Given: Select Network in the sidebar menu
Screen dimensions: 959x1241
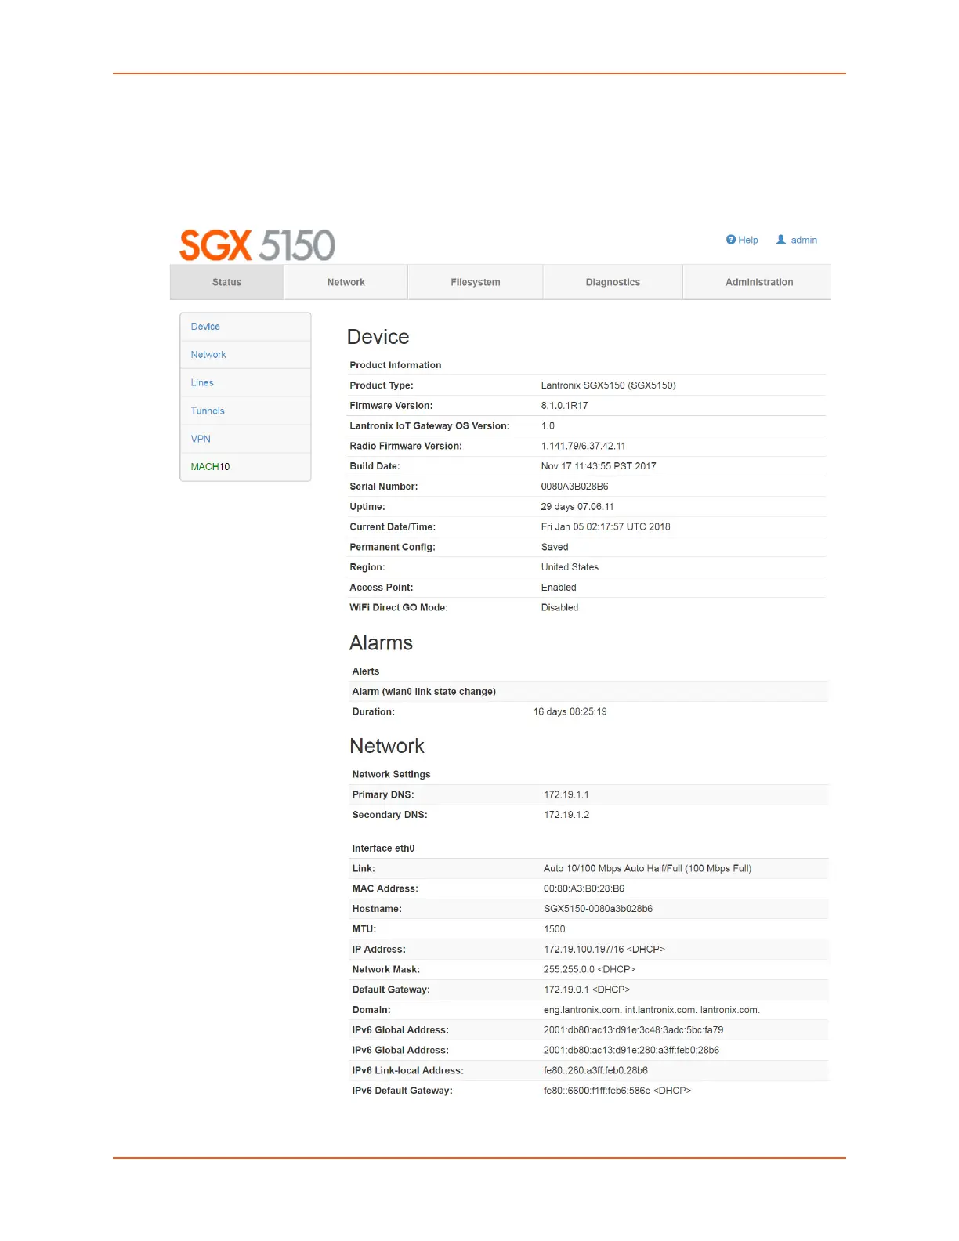Looking at the screenshot, I should (x=245, y=355).
